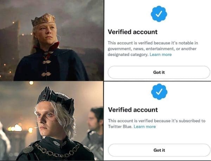Click the golden crown in the top image

coord(43,19)
